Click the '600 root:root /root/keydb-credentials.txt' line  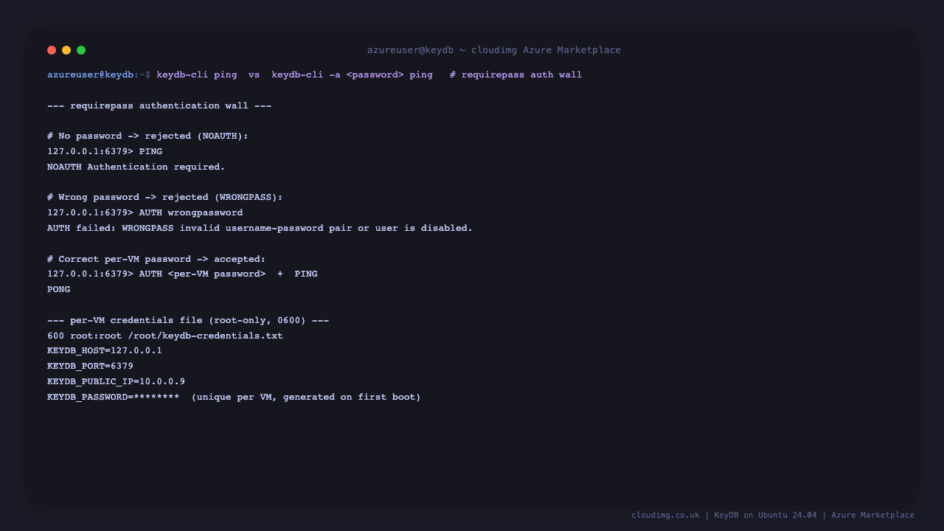coord(165,336)
